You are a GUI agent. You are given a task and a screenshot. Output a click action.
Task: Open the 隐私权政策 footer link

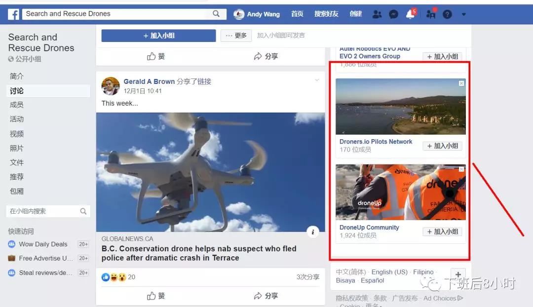pyautogui.click(x=352, y=298)
